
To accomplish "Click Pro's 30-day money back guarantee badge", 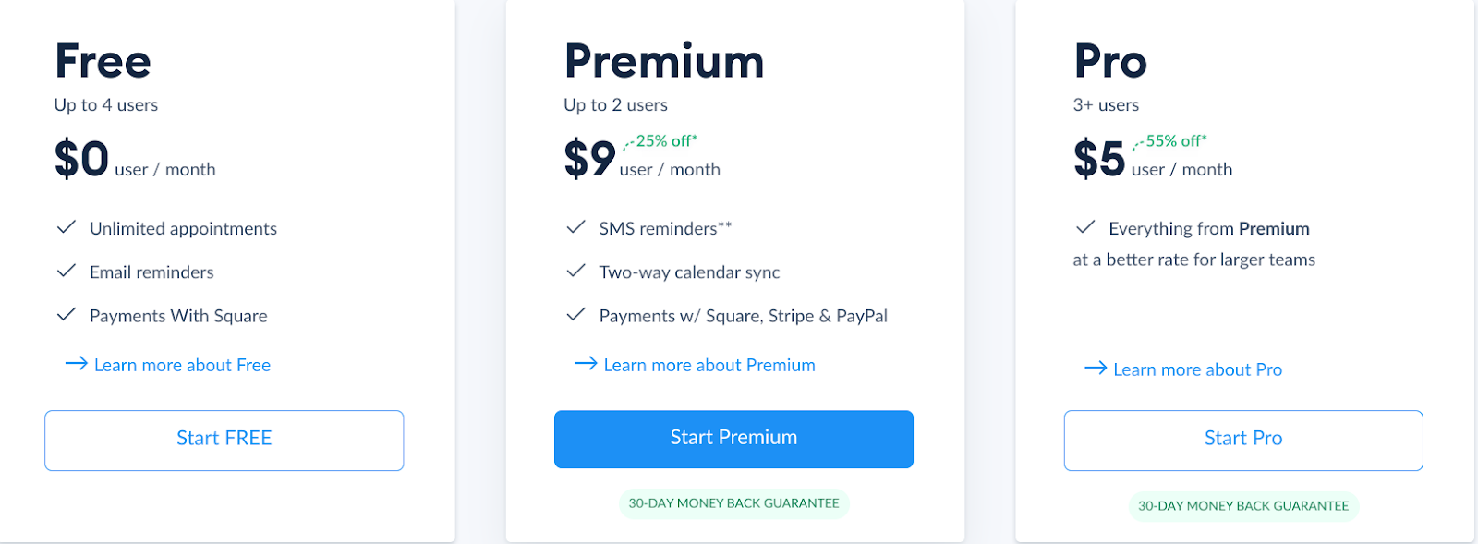I will tap(1243, 506).
